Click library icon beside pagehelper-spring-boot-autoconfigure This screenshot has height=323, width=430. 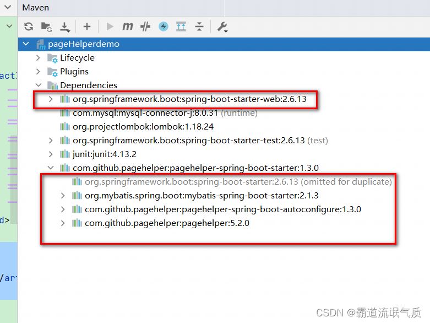[77, 209]
